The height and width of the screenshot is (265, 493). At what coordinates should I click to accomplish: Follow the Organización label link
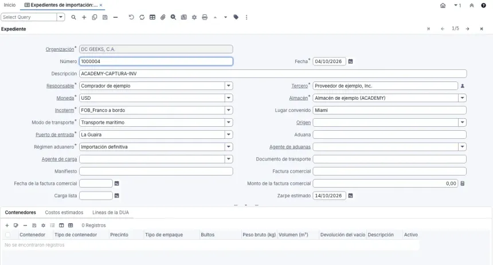click(60, 49)
